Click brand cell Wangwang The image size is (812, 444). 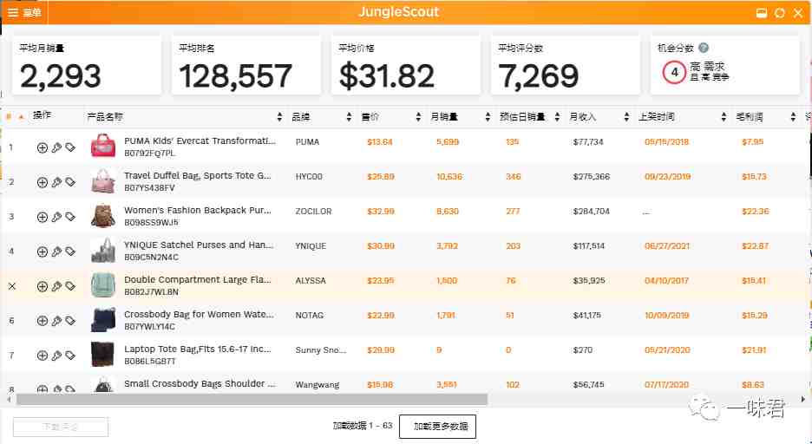[x=318, y=384]
